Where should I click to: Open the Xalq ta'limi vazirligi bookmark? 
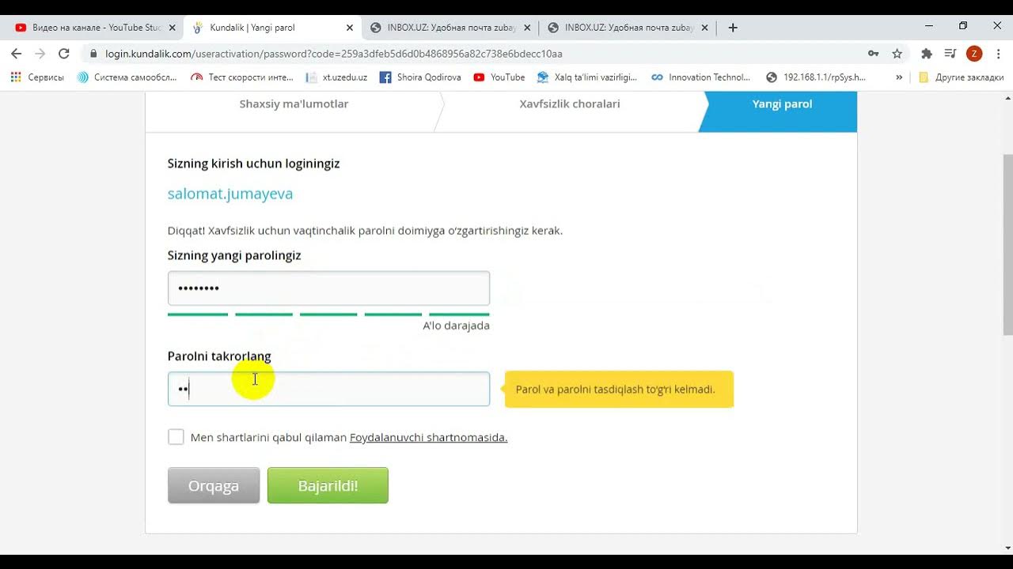tap(587, 77)
